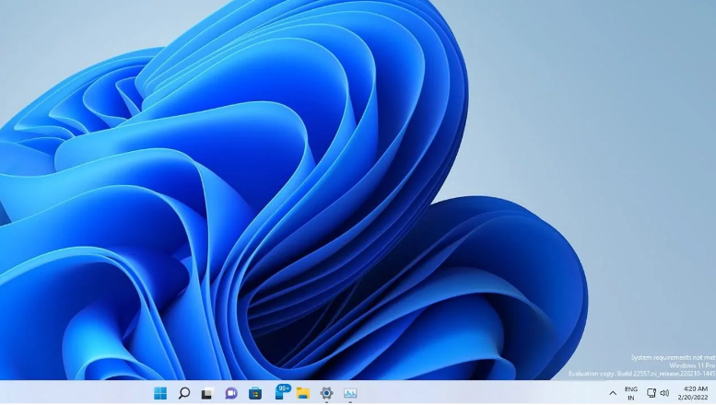Click the System requirements not met watermark
The image size is (716, 405).
[673, 357]
